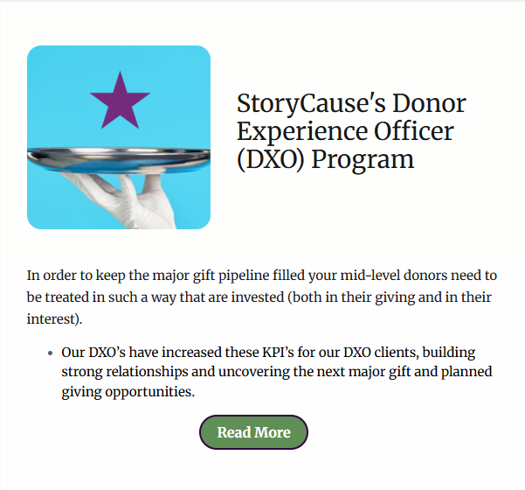Click the bullet point marker dot

click(49, 353)
